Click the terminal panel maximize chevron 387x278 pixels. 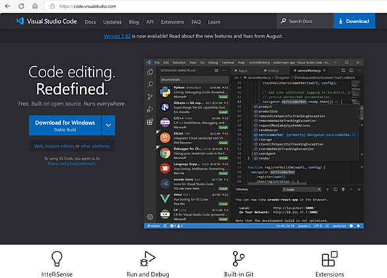351,190
